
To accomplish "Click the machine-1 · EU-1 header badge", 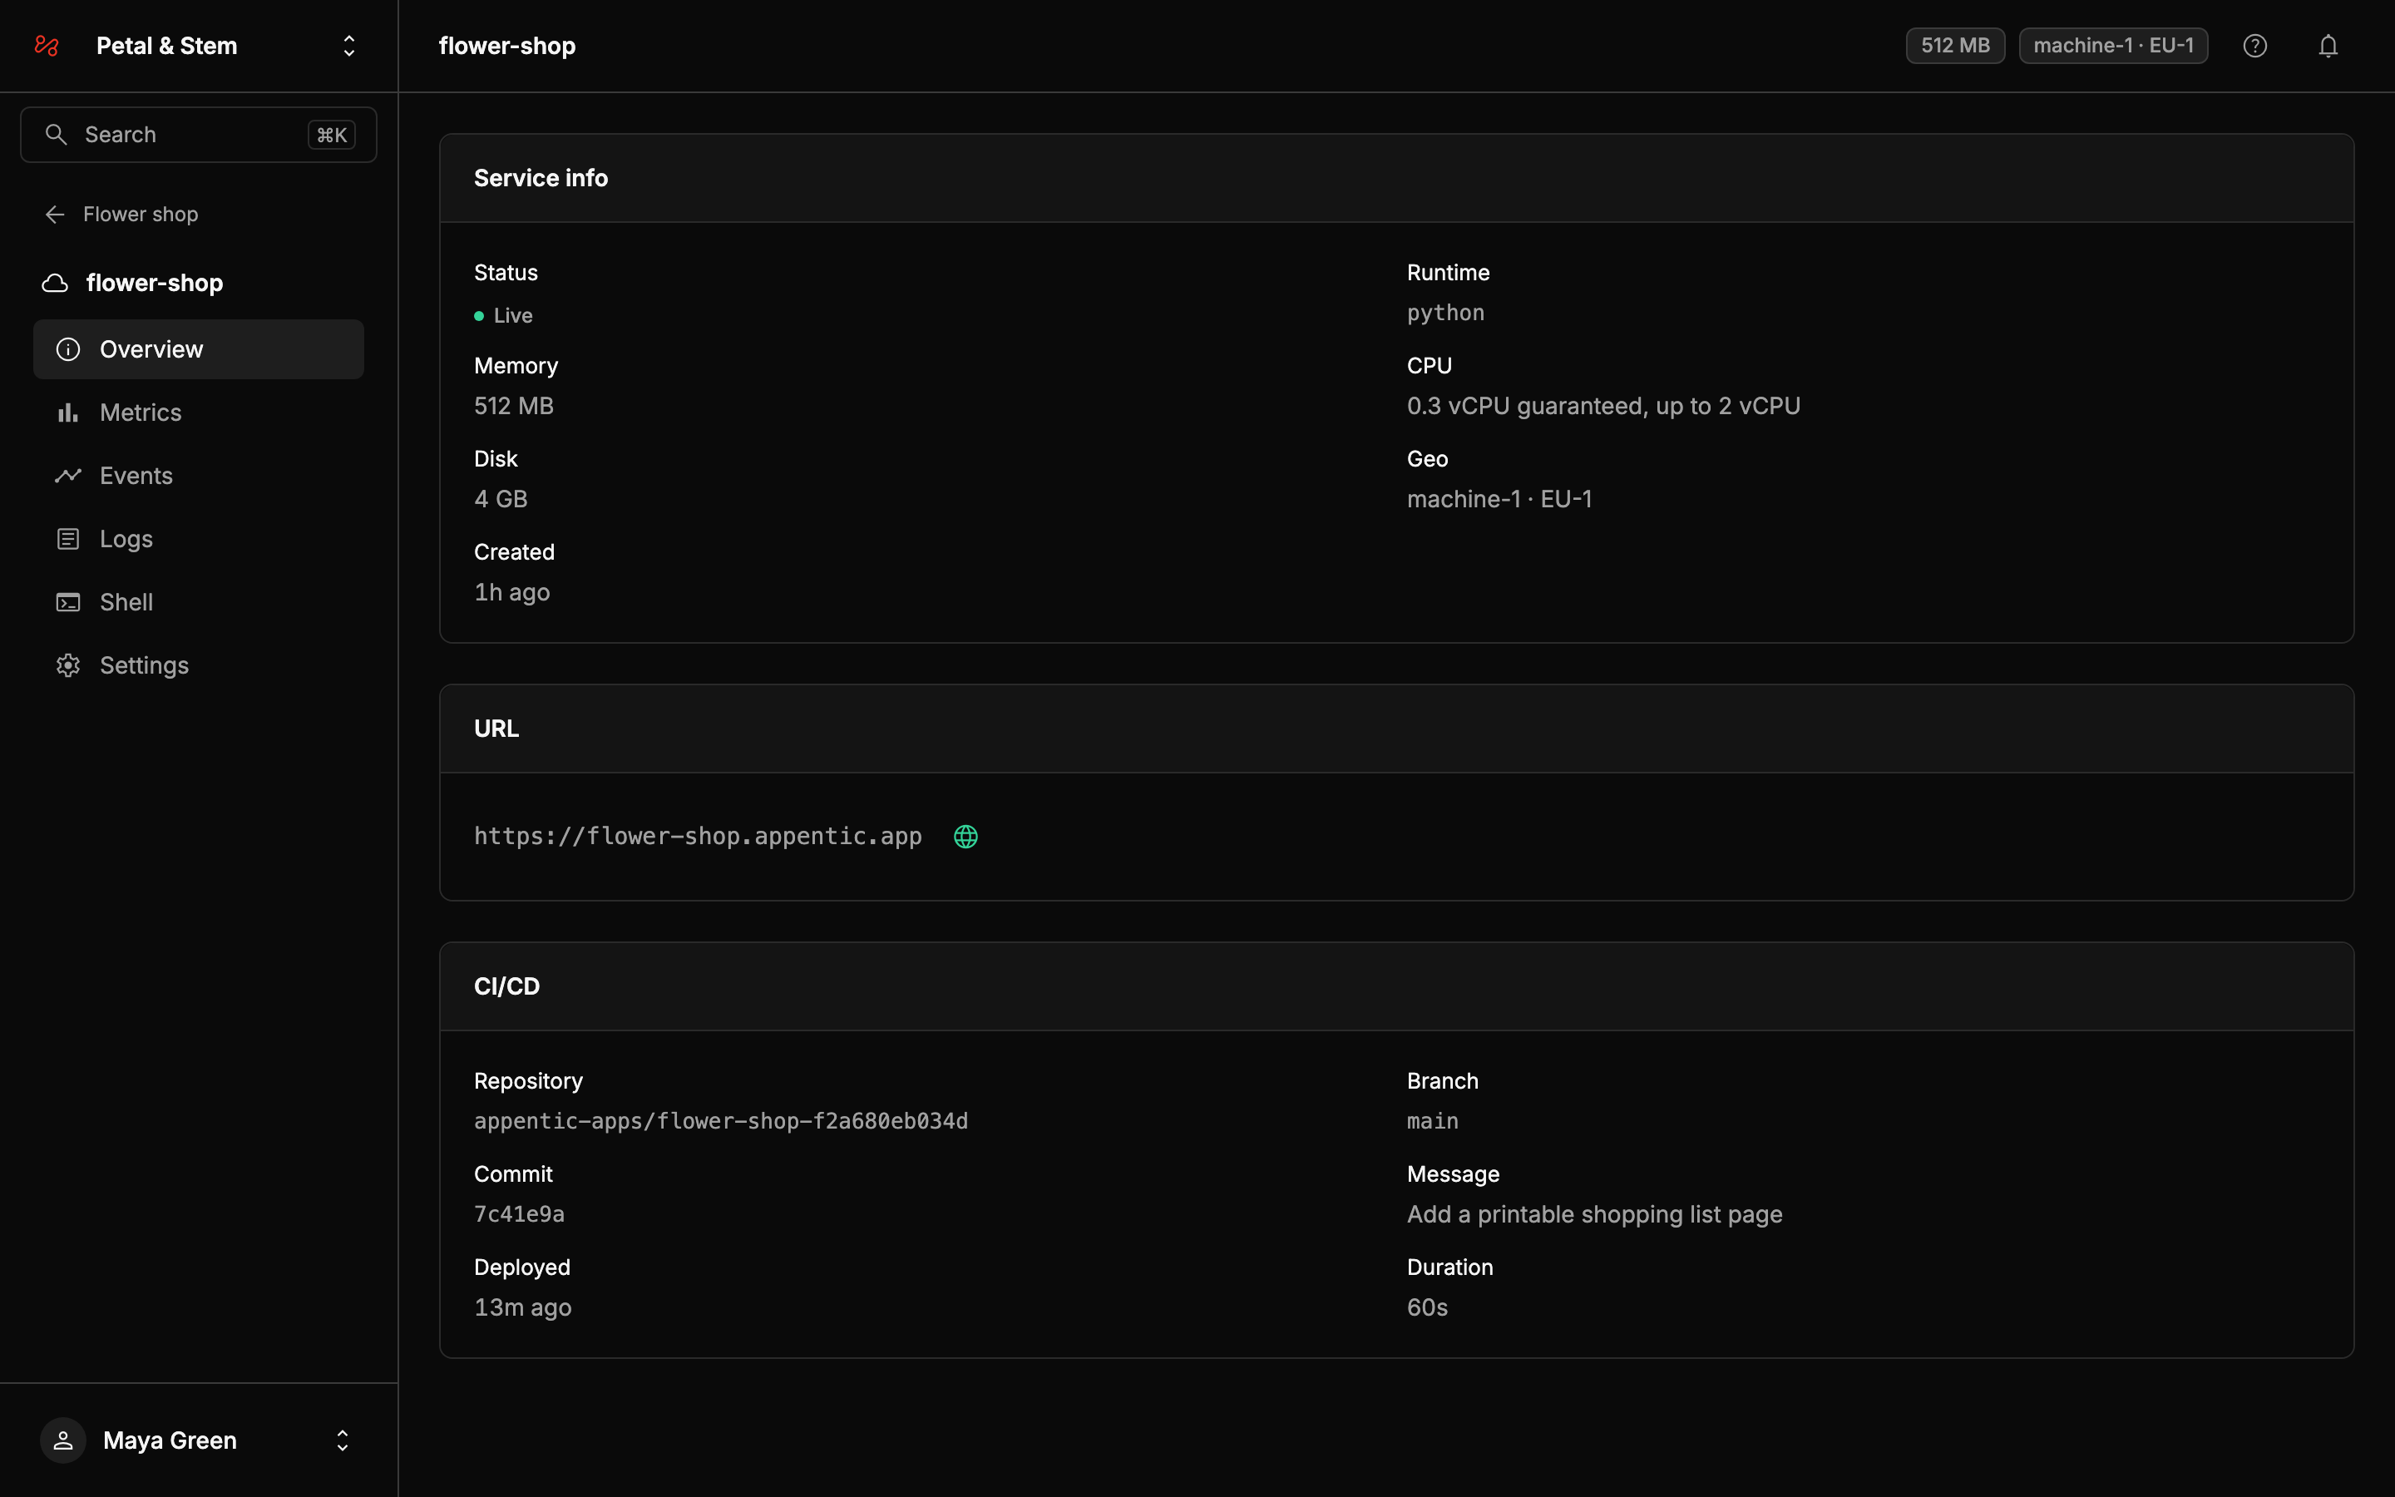I will pyautogui.click(x=2113, y=46).
